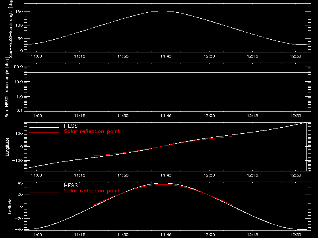Click the Longitude axis label

7,147
